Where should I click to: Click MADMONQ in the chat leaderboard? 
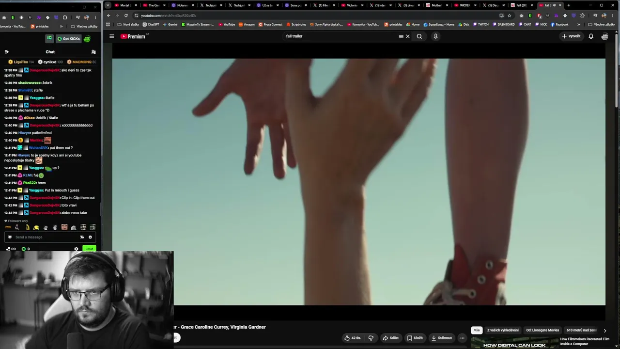point(82,62)
